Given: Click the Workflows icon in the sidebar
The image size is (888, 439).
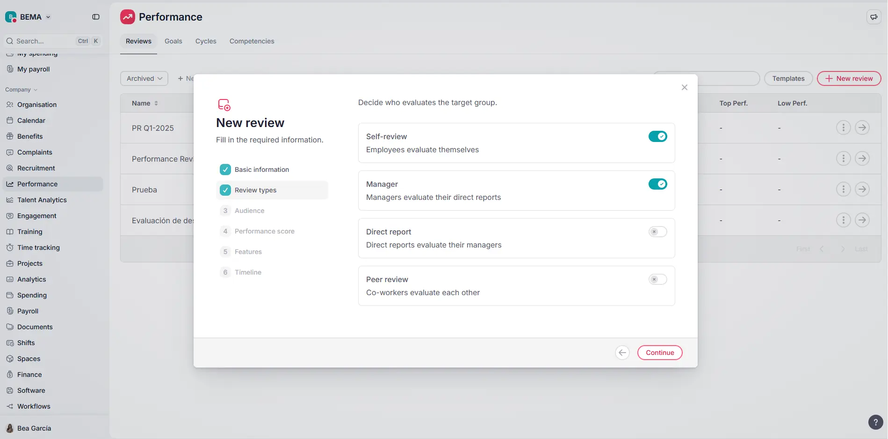Looking at the screenshot, I should (x=10, y=406).
